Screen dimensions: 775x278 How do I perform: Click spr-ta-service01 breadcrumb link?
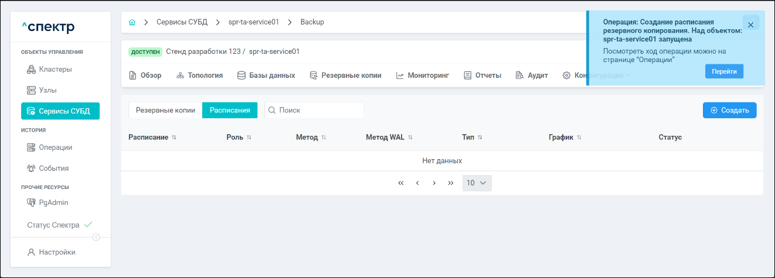[253, 22]
